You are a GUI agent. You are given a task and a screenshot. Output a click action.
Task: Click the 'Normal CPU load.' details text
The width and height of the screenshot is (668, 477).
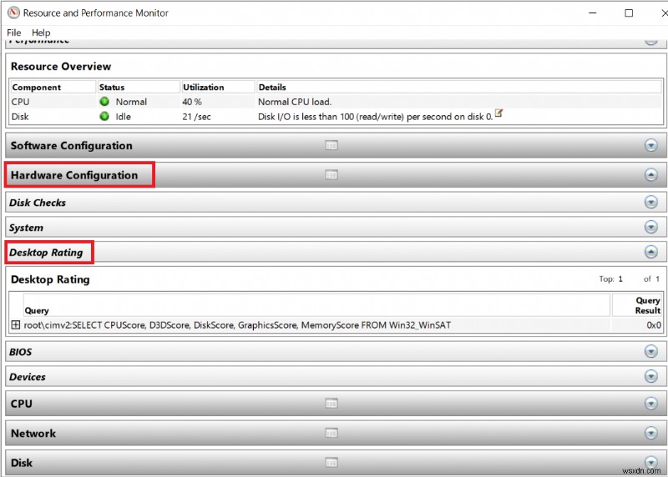click(x=295, y=102)
